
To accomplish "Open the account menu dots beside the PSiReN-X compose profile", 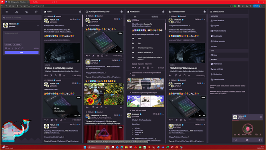I will click(x=37, y=25).
